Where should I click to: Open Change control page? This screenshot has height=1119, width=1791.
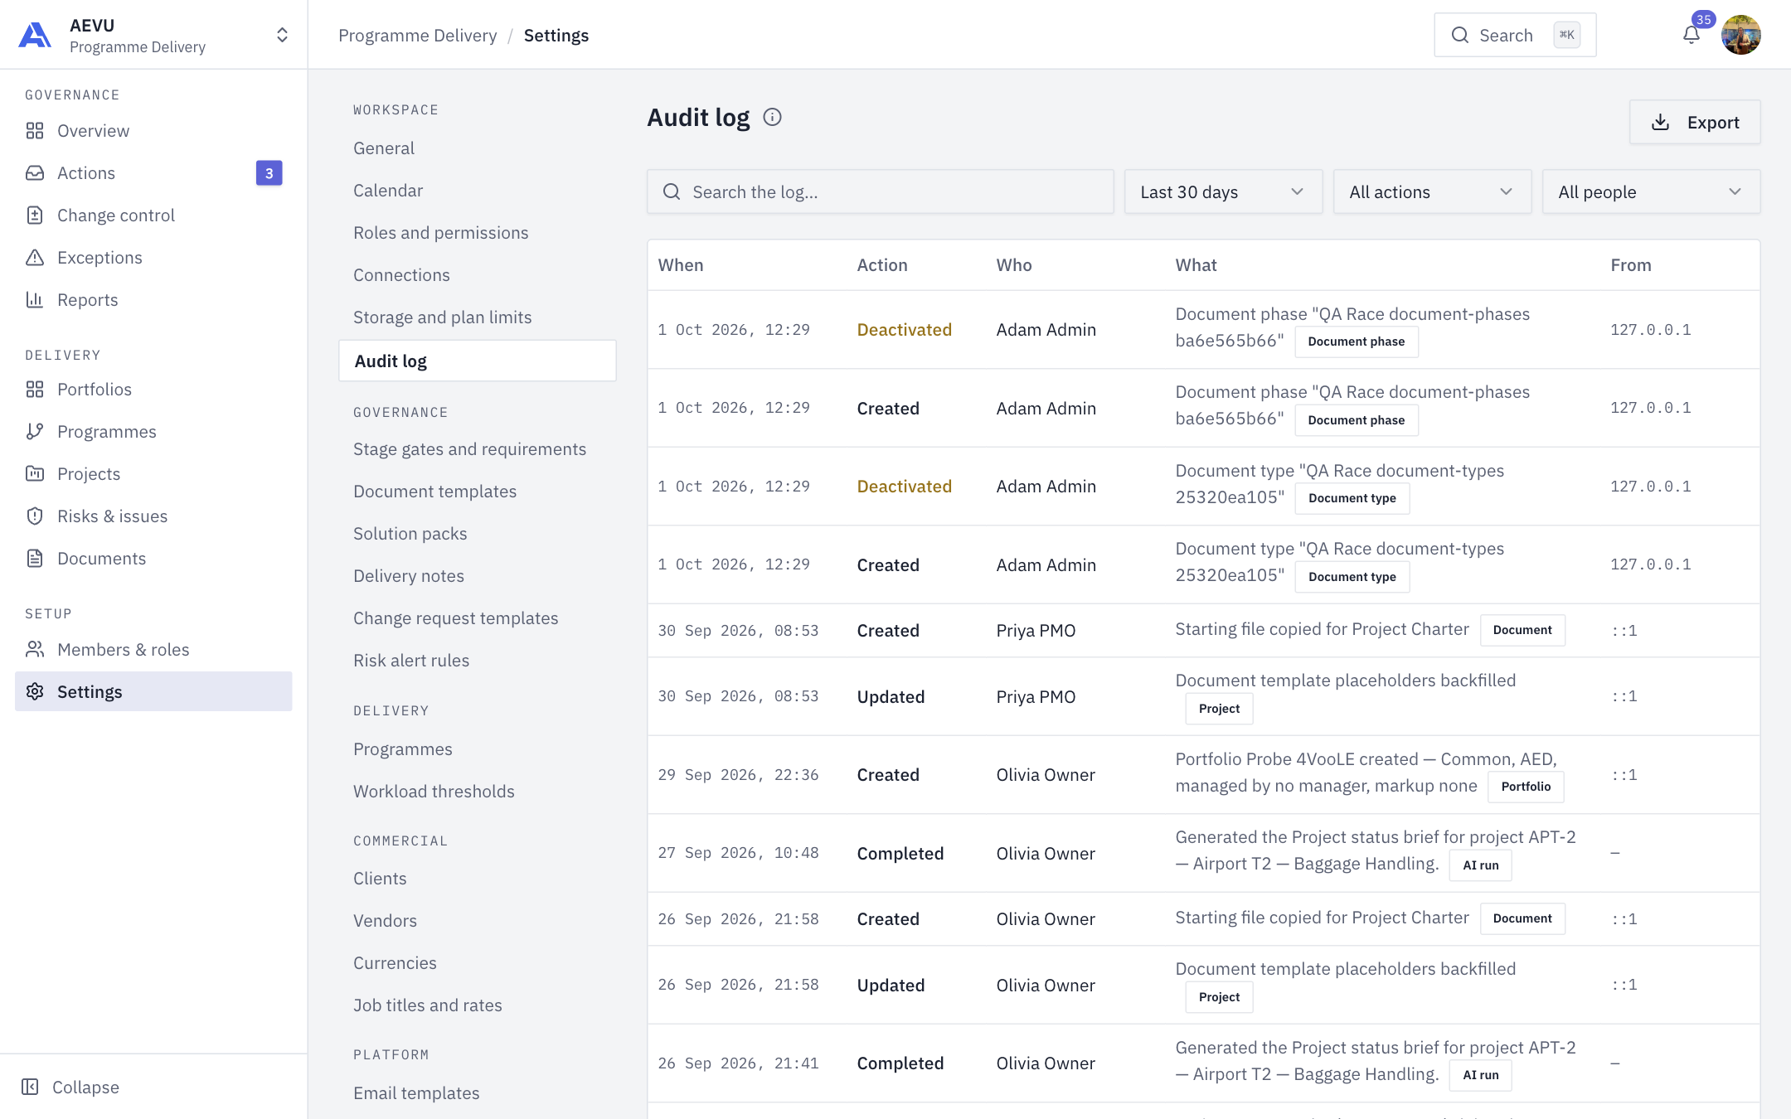[153, 215]
